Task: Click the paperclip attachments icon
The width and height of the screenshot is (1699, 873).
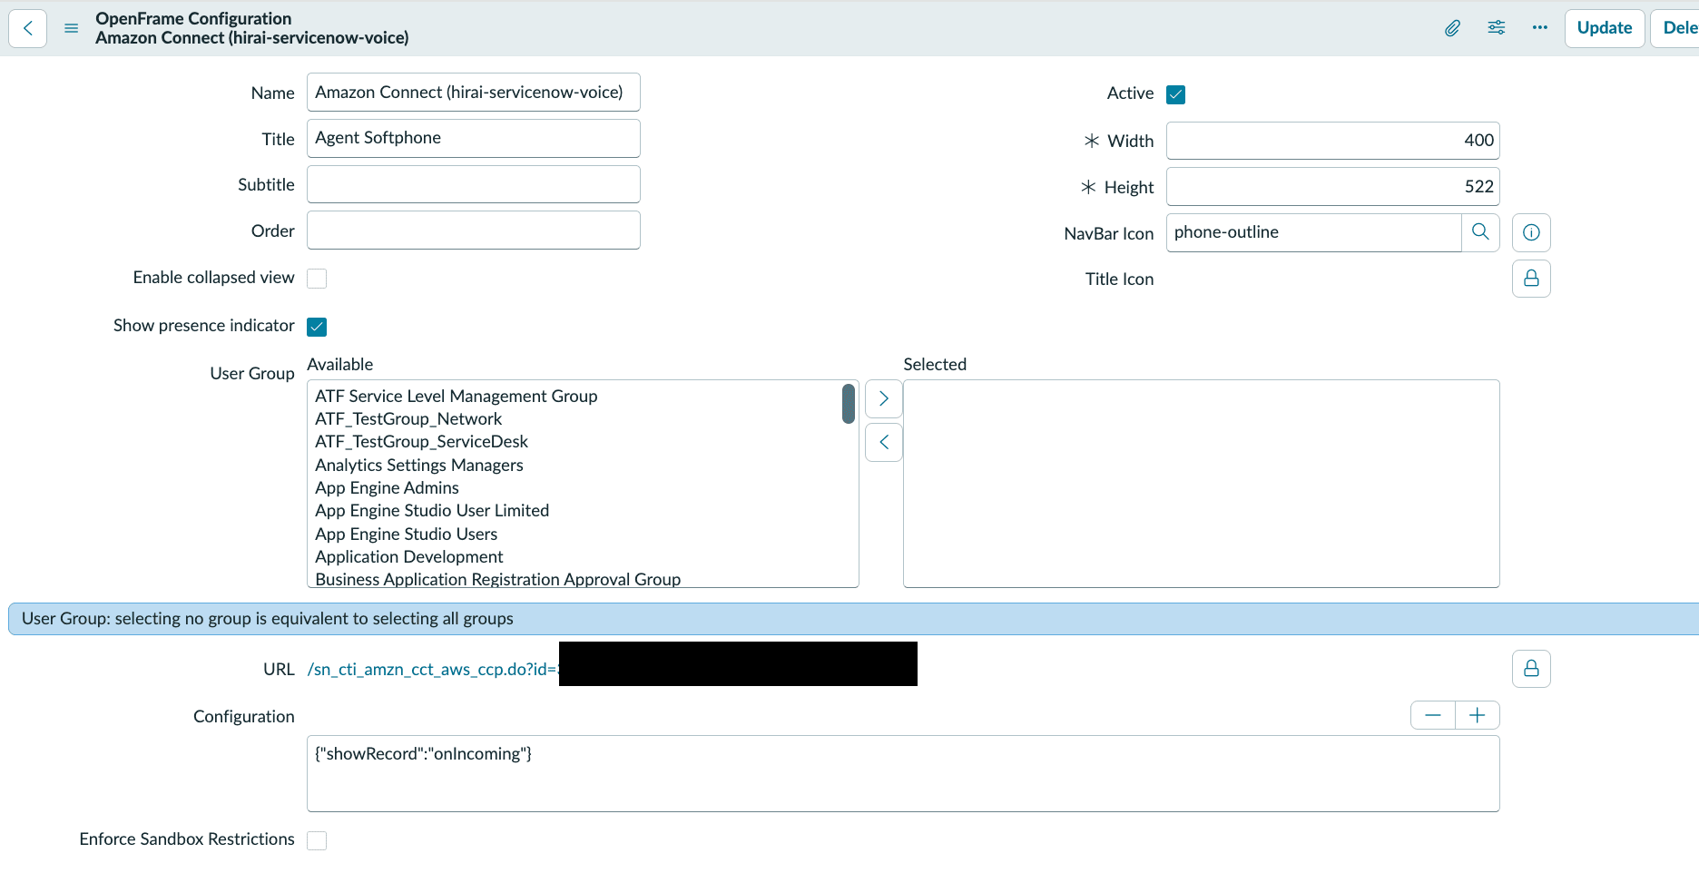Action: coord(1452,28)
